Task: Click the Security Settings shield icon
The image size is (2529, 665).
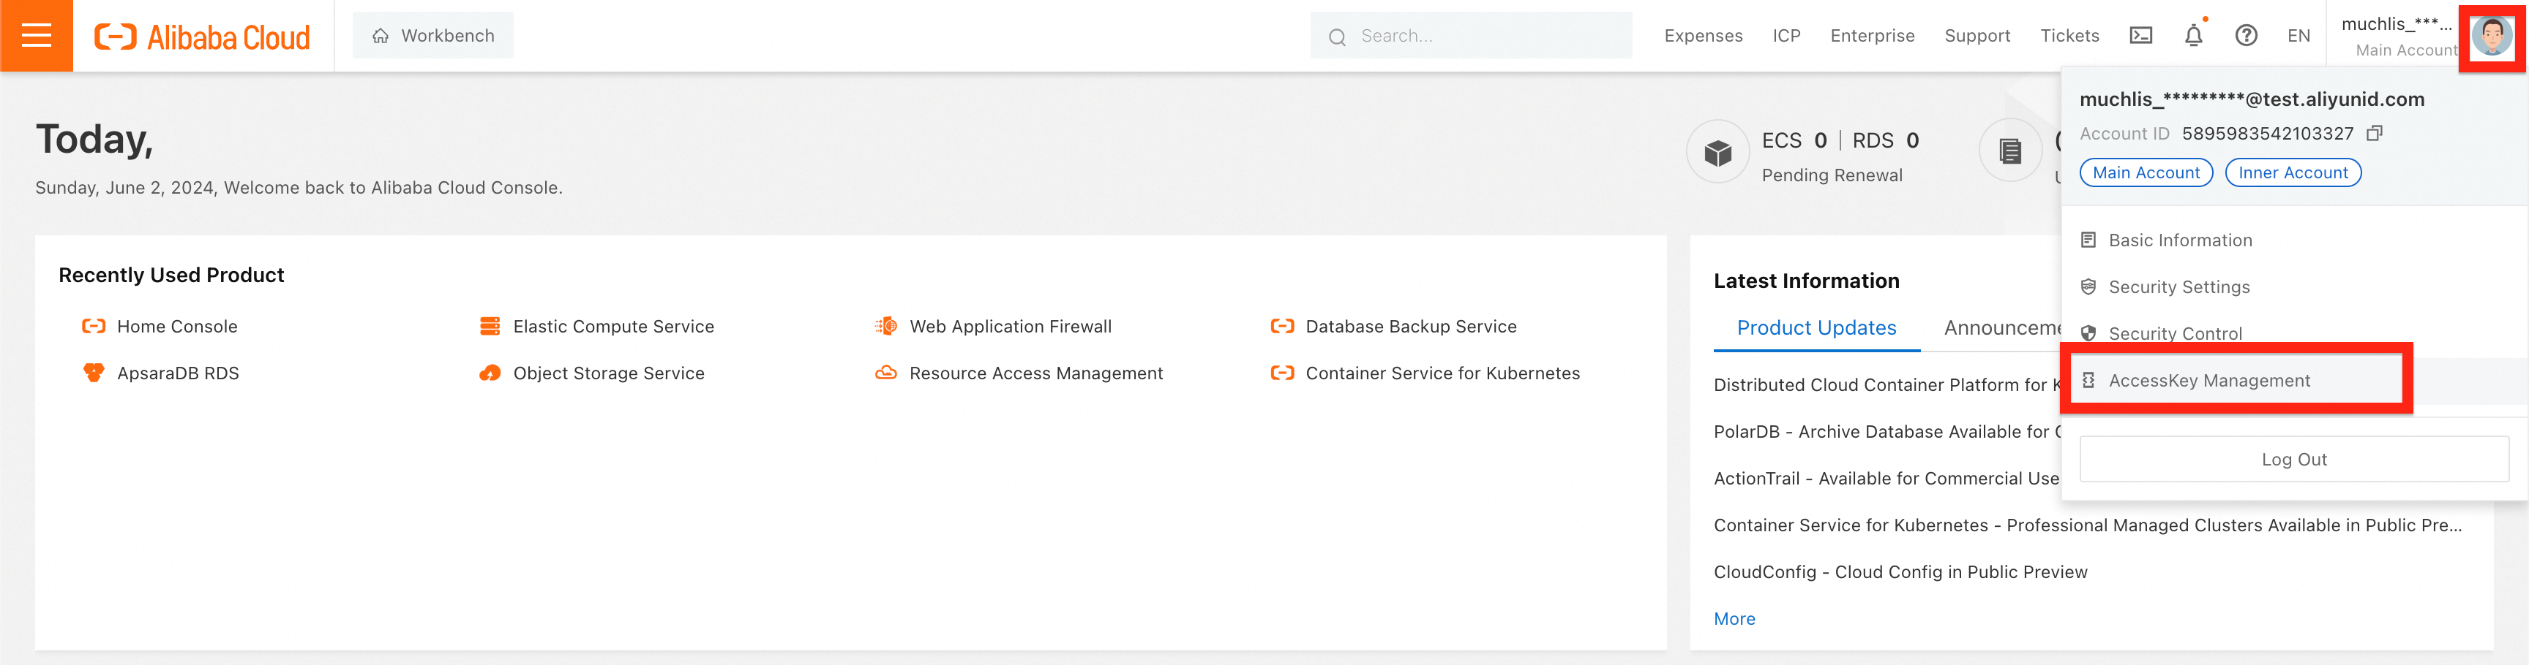Action: coord(2088,287)
